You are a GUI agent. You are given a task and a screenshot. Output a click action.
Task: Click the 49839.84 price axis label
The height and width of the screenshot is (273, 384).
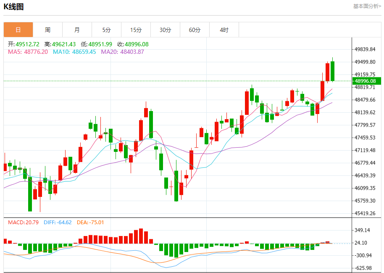coord(365,50)
